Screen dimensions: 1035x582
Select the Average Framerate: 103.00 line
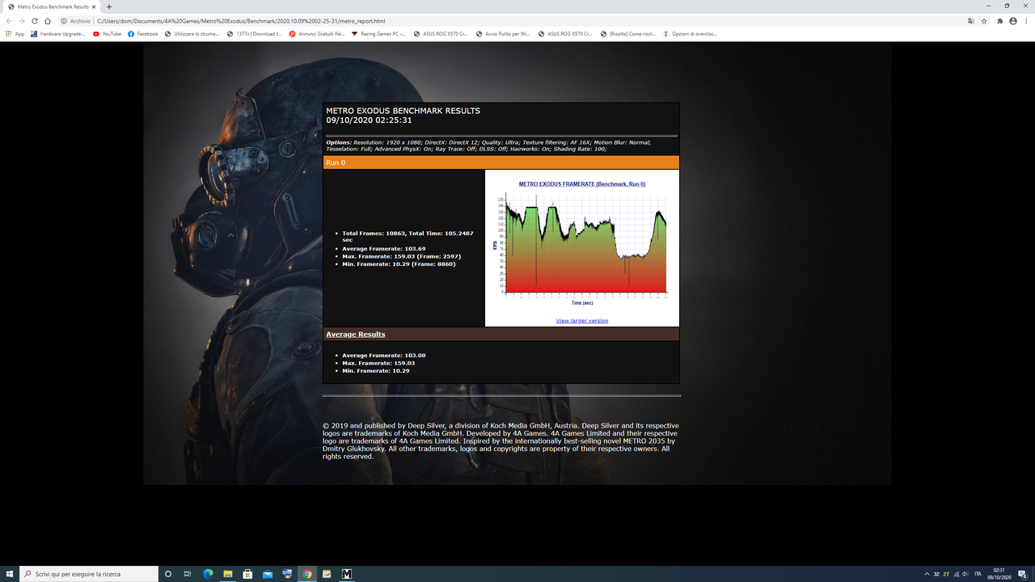click(x=384, y=356)
